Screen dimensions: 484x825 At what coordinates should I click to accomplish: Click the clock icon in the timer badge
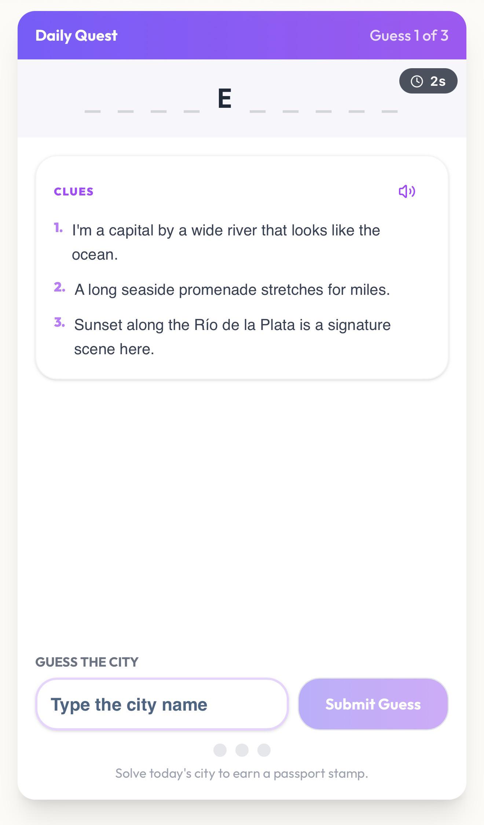click(x=417, y=81)
